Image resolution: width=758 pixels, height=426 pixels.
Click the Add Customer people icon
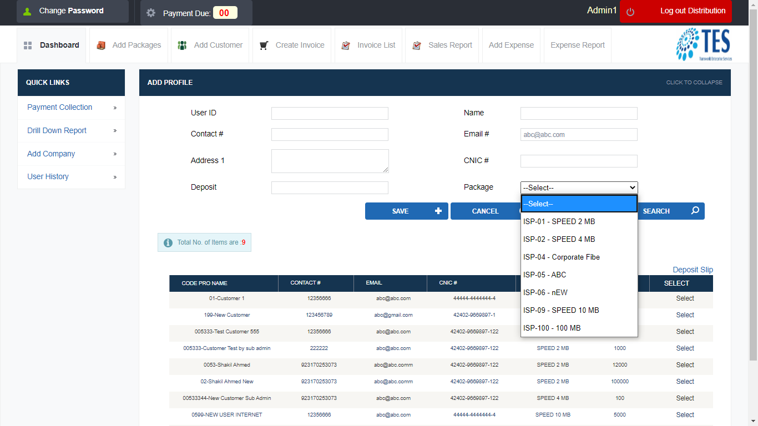[182, 45]
